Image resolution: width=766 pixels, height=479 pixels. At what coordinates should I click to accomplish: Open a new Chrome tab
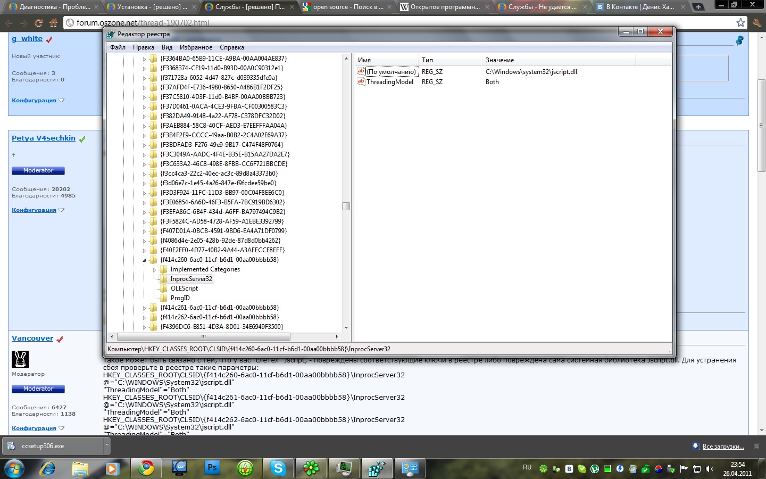[x=698, y=7]
